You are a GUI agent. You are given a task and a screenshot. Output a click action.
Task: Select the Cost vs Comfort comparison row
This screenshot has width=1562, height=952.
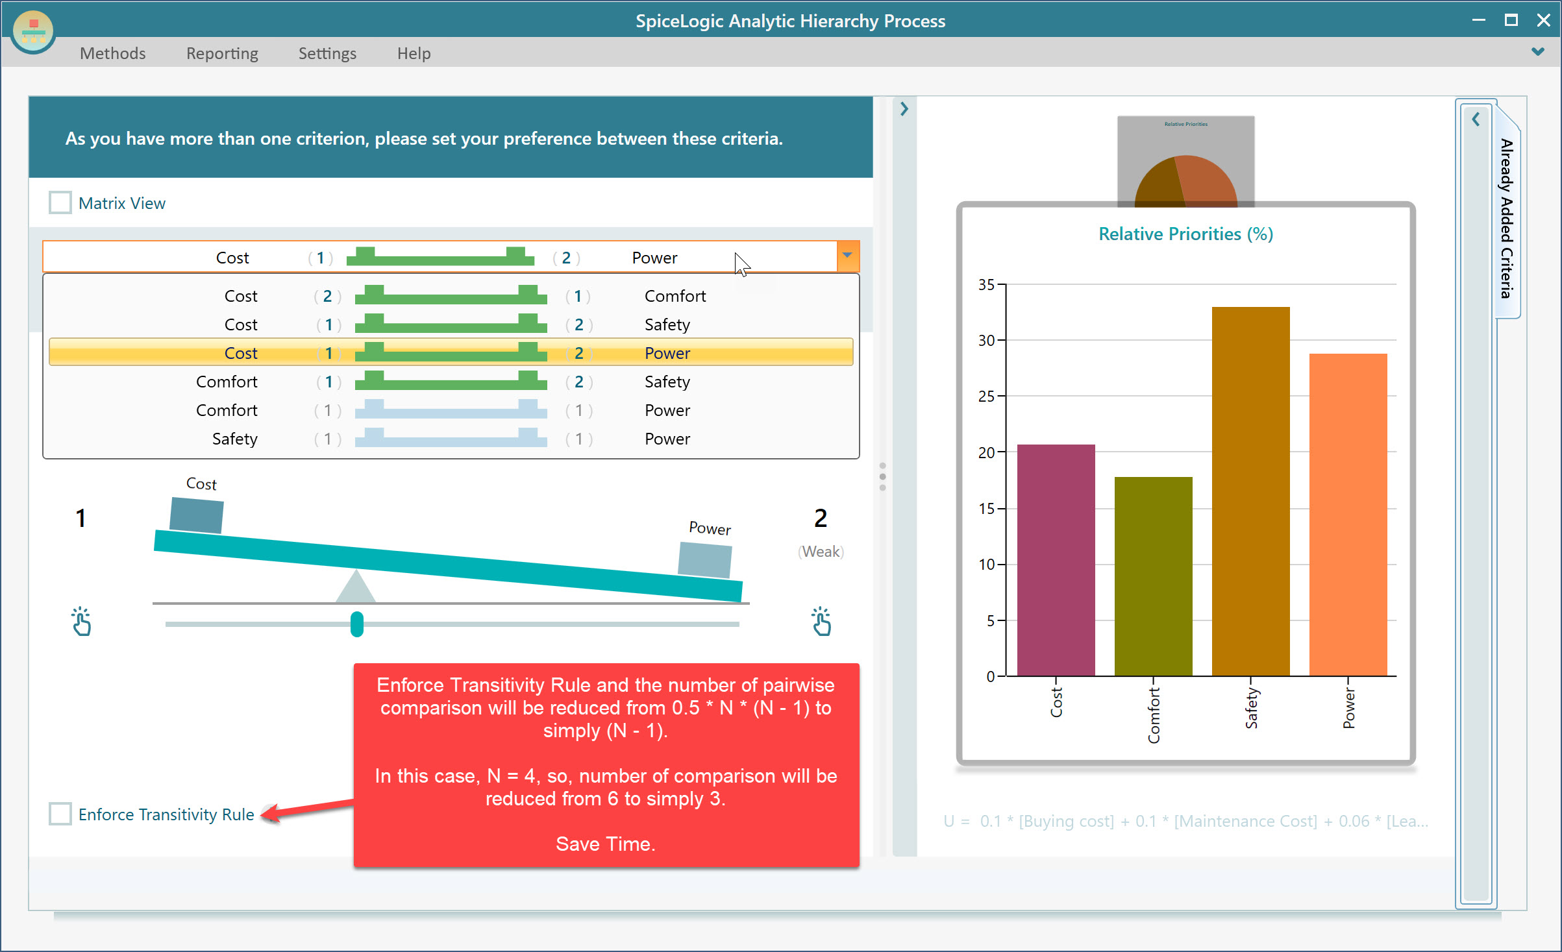451,296
